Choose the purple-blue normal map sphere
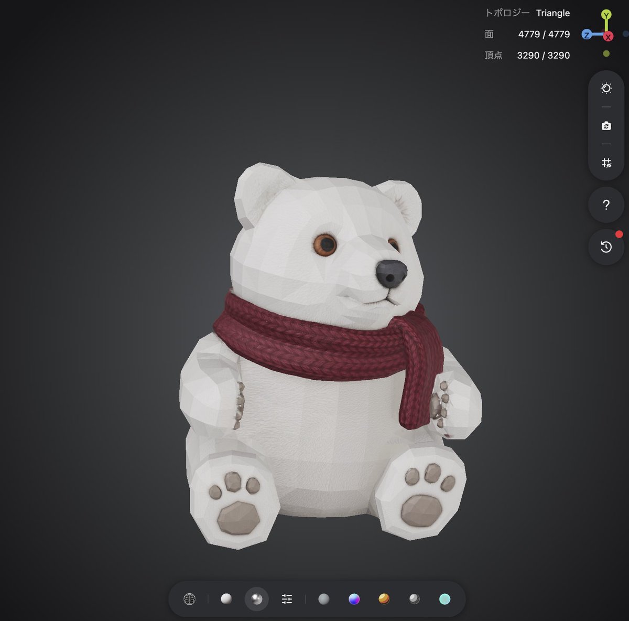 pyautogui.click(x=354, y=599)
